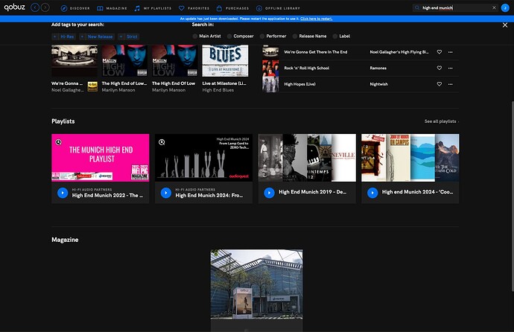Open High End Blues artist name
The height and width of the screenshot is (332, 514).
click(x=218, y=90)
